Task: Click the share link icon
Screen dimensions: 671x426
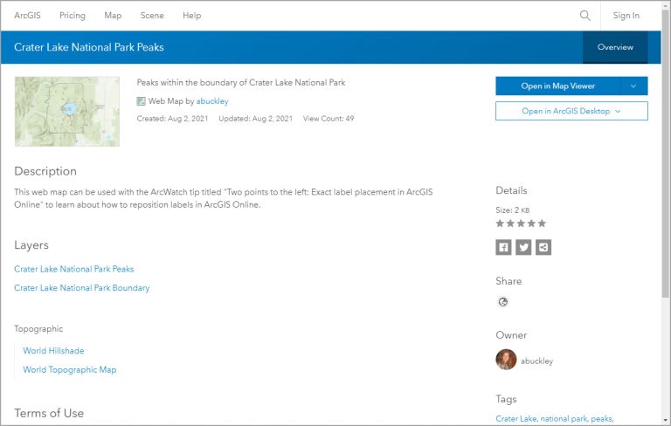Action: click(543, 248)
